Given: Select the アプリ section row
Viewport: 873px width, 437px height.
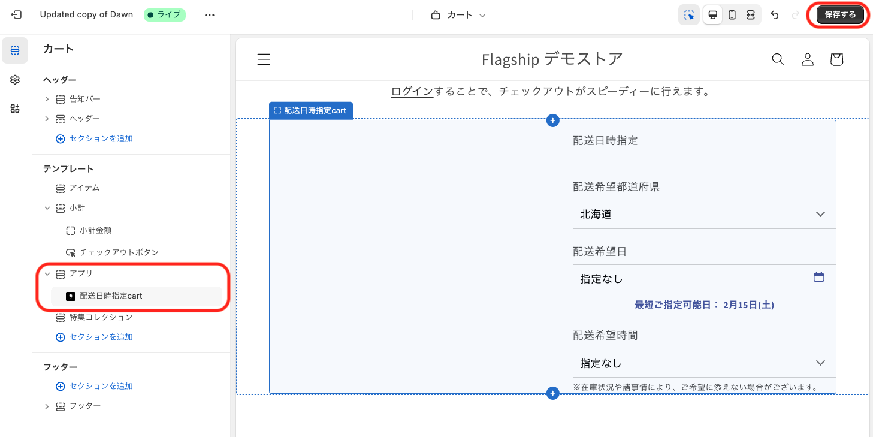Looking at the screenshot, I should pos(81,273).
